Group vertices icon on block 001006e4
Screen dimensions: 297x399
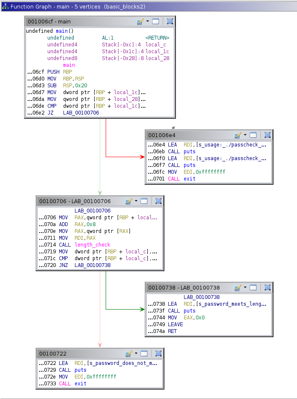pyautogui.click(x=267, y=135)
